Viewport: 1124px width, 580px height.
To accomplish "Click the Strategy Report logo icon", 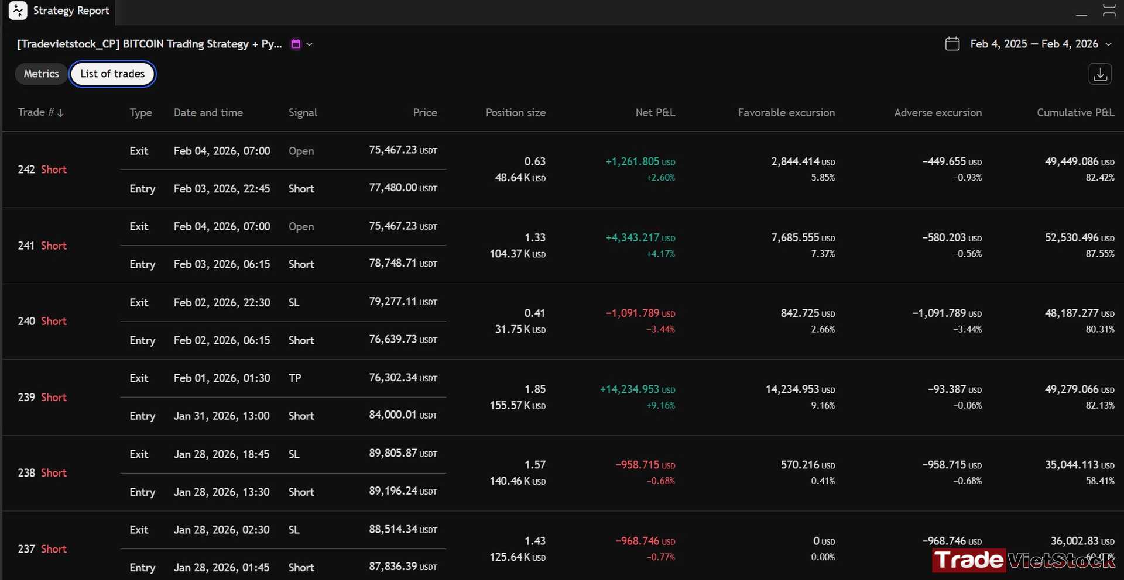I will click(x=18, y=11).
